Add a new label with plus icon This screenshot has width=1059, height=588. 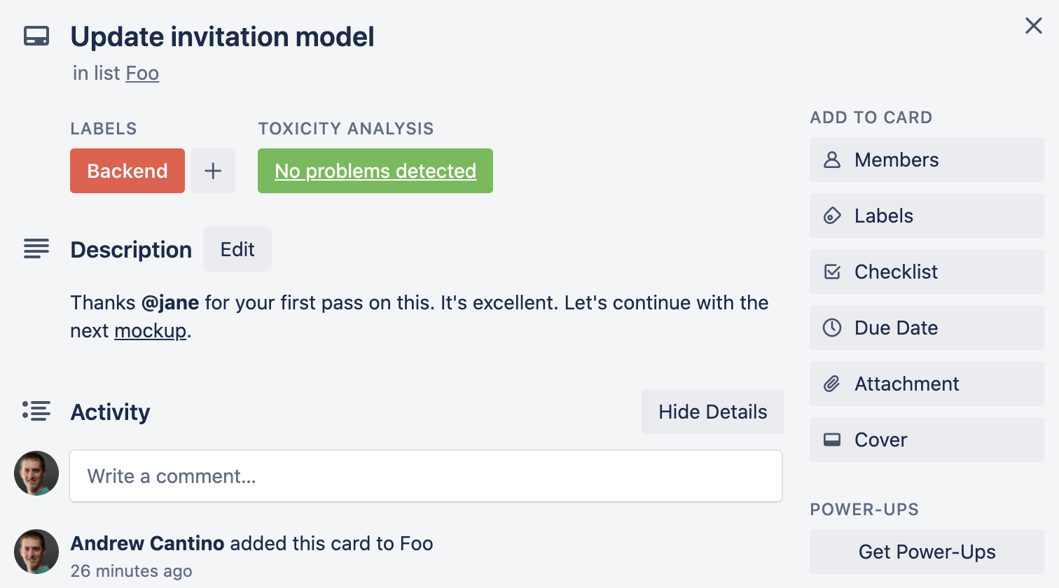tap(213, 171)
